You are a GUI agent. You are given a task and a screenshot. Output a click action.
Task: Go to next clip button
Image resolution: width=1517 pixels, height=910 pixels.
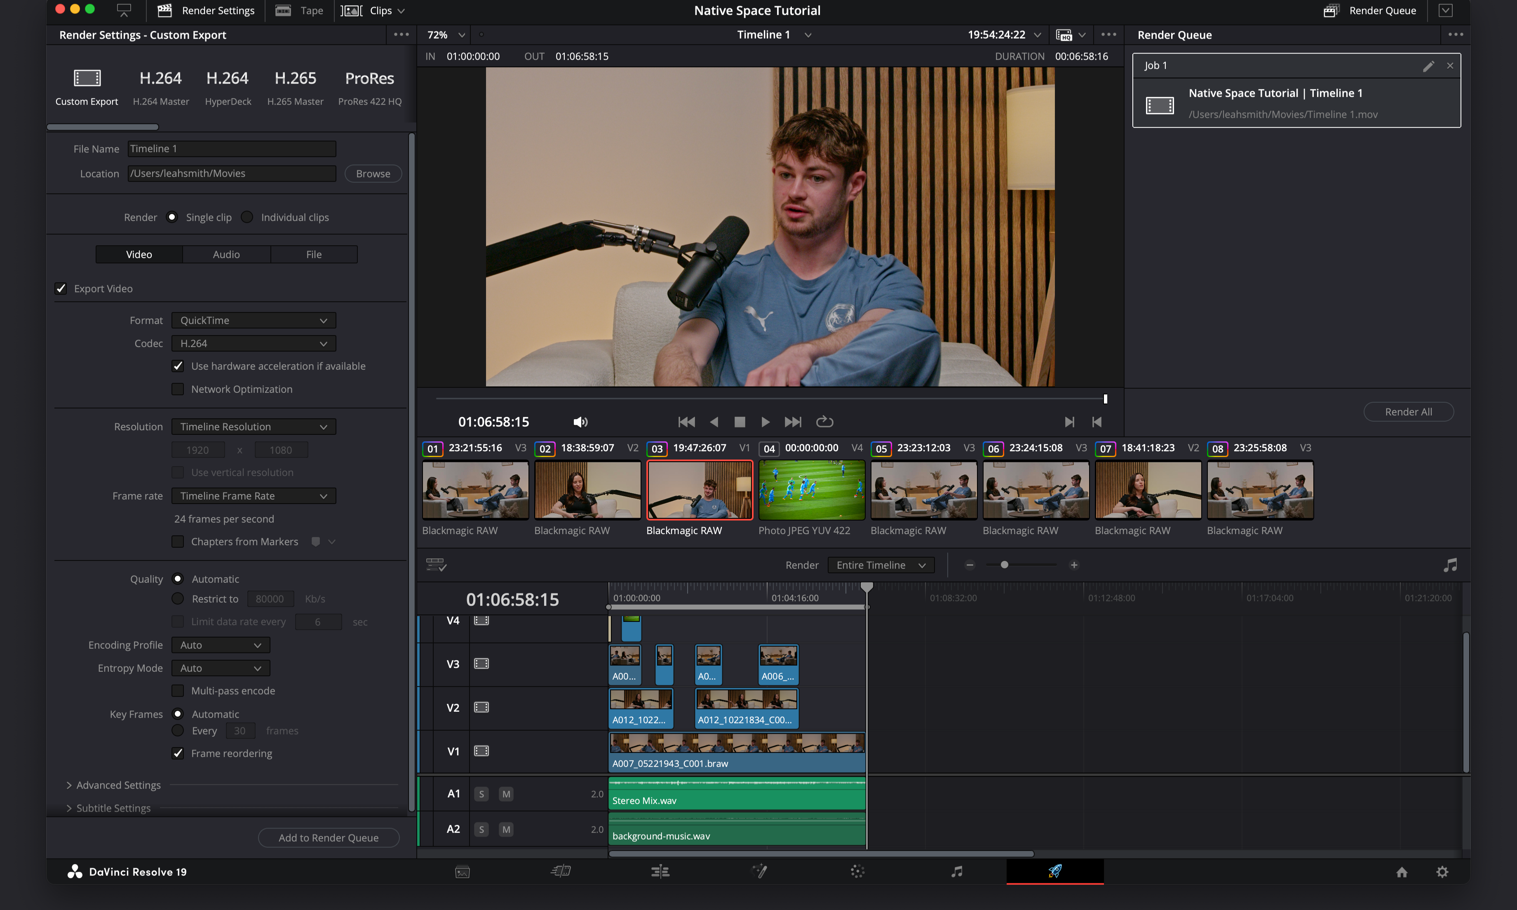click(1069, 422)
